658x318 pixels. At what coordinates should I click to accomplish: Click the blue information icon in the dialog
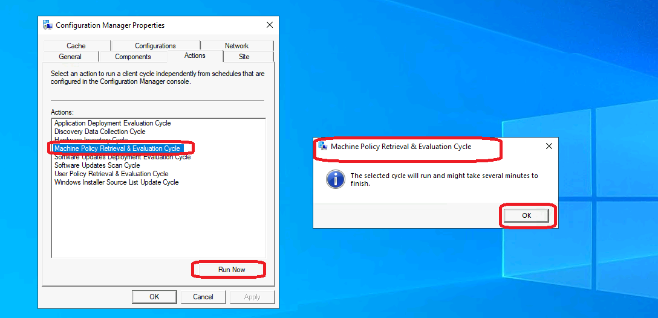tap(335, 179)
